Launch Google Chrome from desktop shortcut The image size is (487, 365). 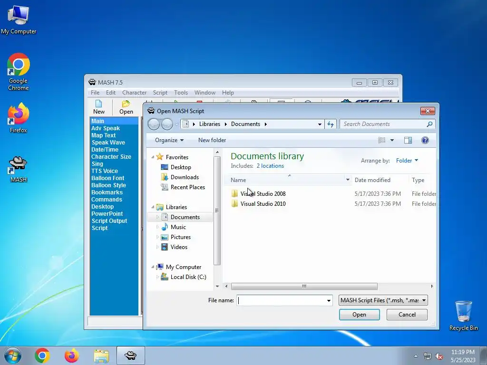(19, 72)
